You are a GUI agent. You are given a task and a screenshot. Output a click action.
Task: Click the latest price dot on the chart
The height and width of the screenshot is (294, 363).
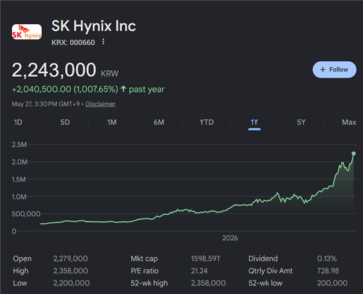pos(353,154)
